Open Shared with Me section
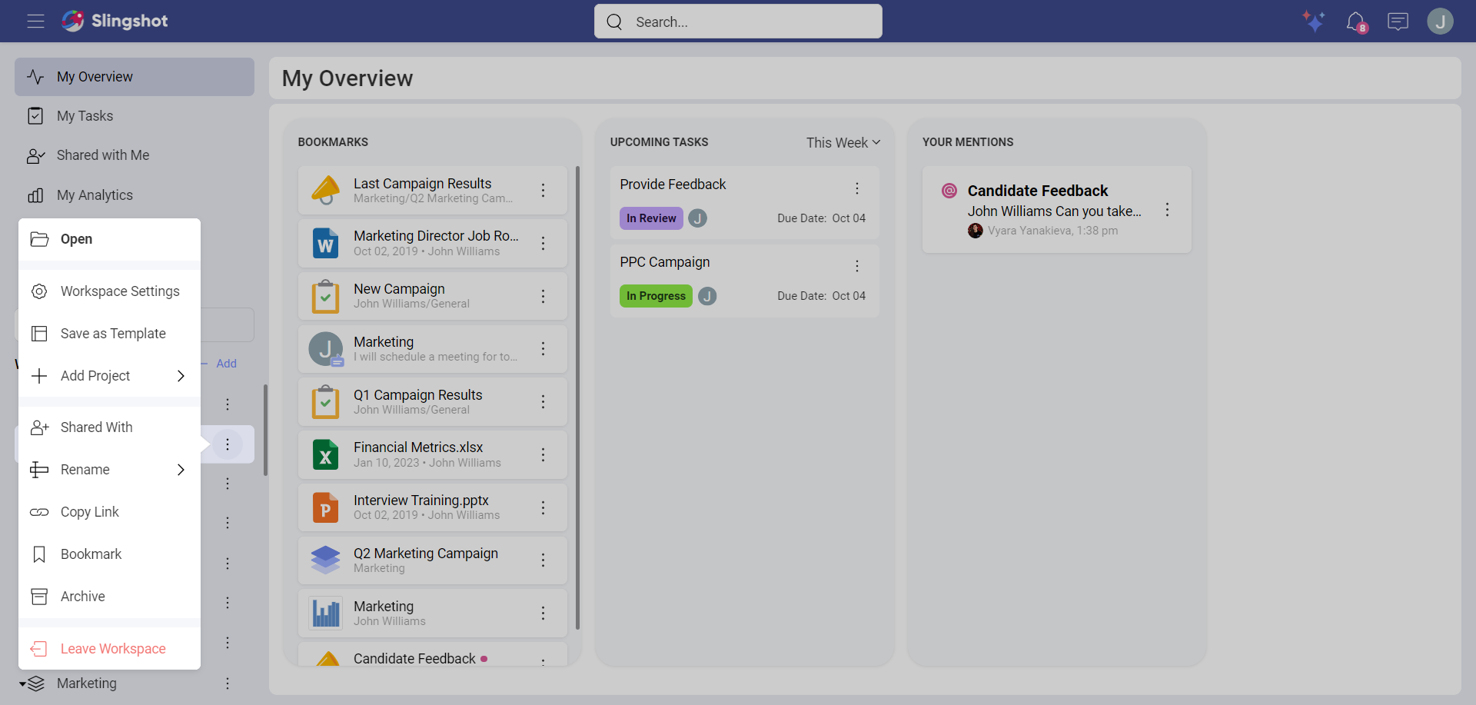Image resolution: width=1476 pixels, height=705 pixels. tap(135, 155)
